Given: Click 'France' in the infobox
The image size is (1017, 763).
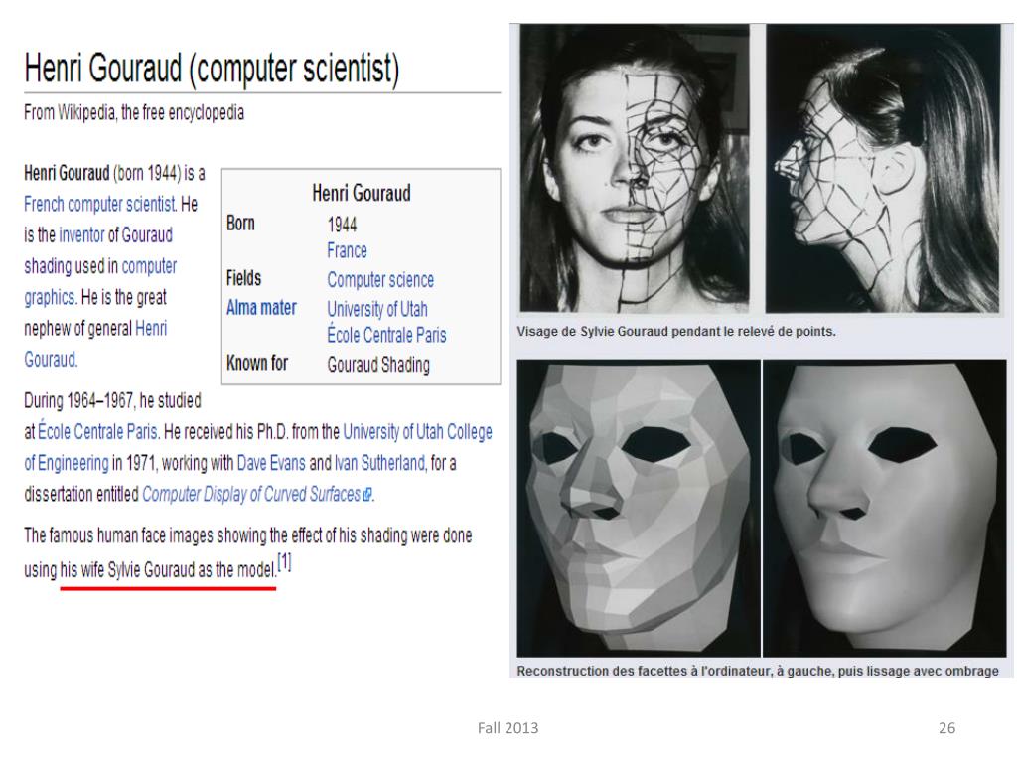Looking at the screenshot, I should 347,251.
